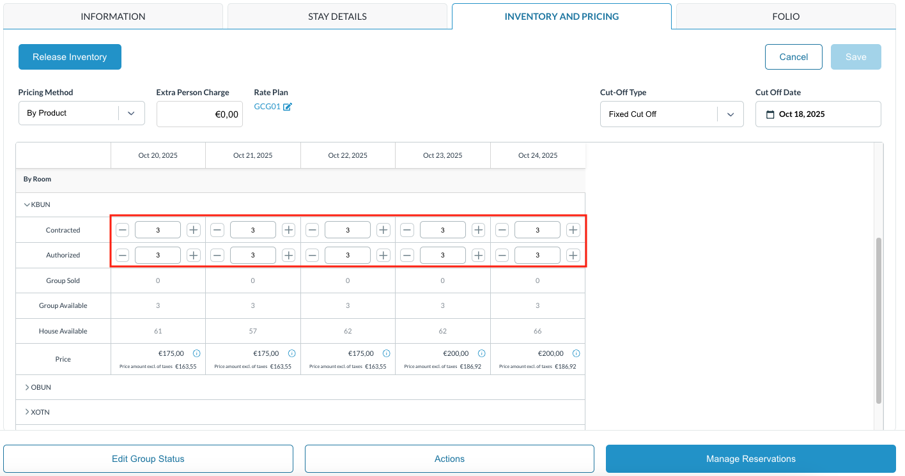Decrease Authorized rooms for Oct 21, 2025
Image resolution: width=905 pixels, height=476 pixels.
217,256
